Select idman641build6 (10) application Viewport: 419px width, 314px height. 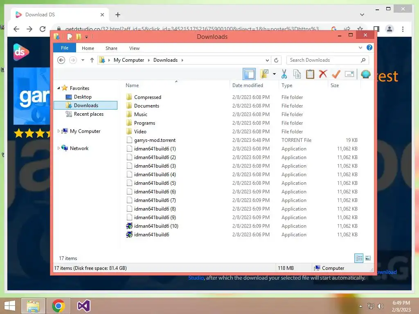tap(156, 226)
